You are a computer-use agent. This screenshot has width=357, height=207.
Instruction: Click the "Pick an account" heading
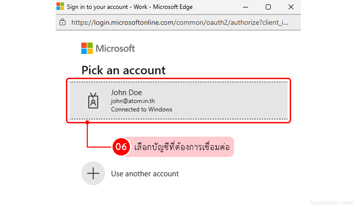point(123,70)
